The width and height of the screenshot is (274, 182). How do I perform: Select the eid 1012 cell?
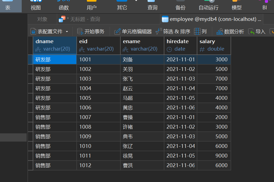[x=98, y=165]
